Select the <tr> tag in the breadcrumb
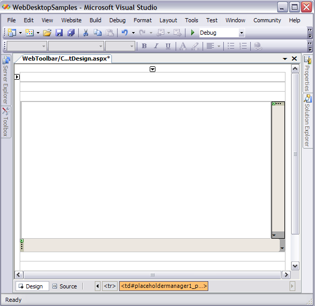 pos(109,286)
